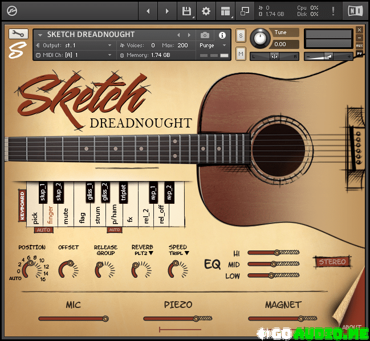Screen dimensions: 370x341
Task: Open the gear settings icon
Action: pyautogui.click(x=206, y=11)
